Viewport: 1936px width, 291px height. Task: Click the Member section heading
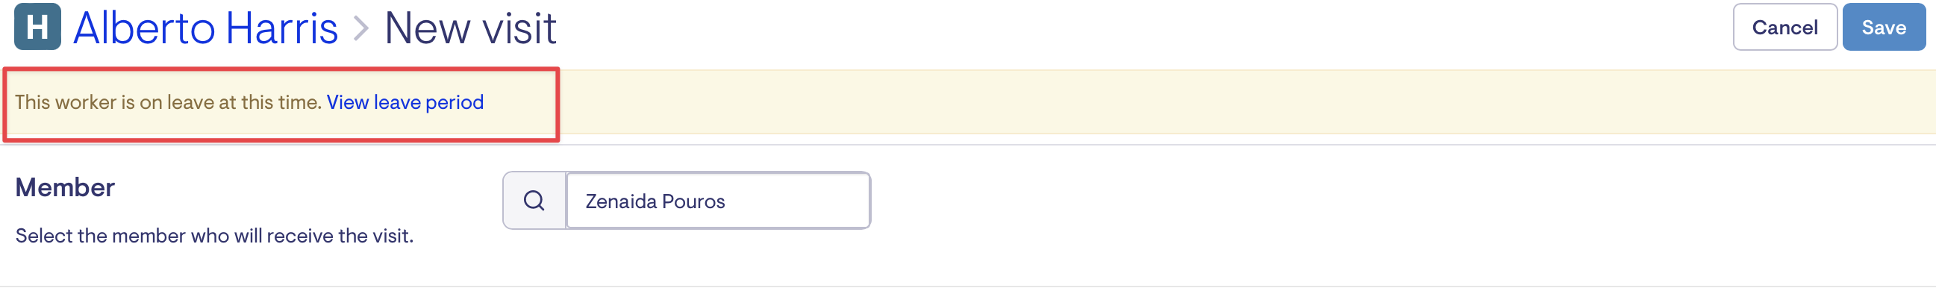pos(65,187)
